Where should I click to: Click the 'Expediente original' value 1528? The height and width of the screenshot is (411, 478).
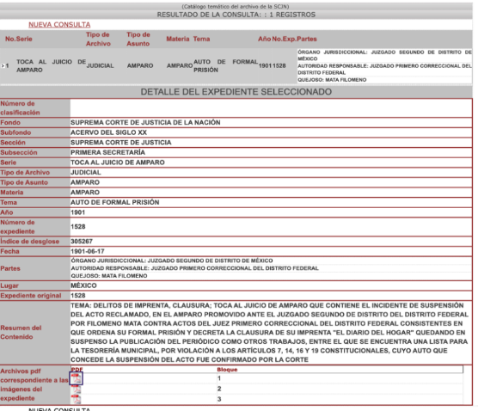coord(78,296)
